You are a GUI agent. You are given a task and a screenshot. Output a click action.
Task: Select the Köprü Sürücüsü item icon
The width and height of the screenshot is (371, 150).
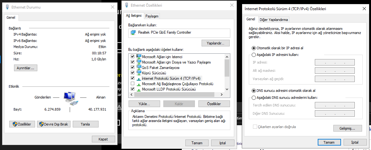(139, 73)
